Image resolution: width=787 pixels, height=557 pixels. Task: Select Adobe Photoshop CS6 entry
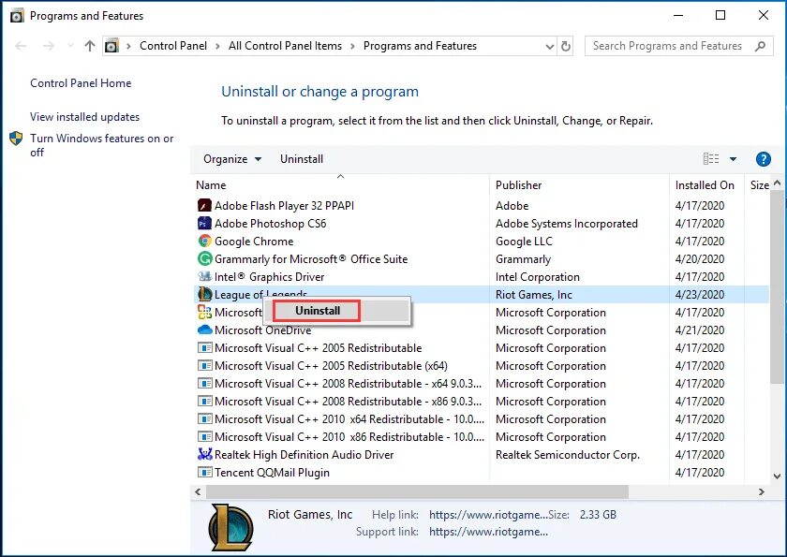click(x=270, y=224)
